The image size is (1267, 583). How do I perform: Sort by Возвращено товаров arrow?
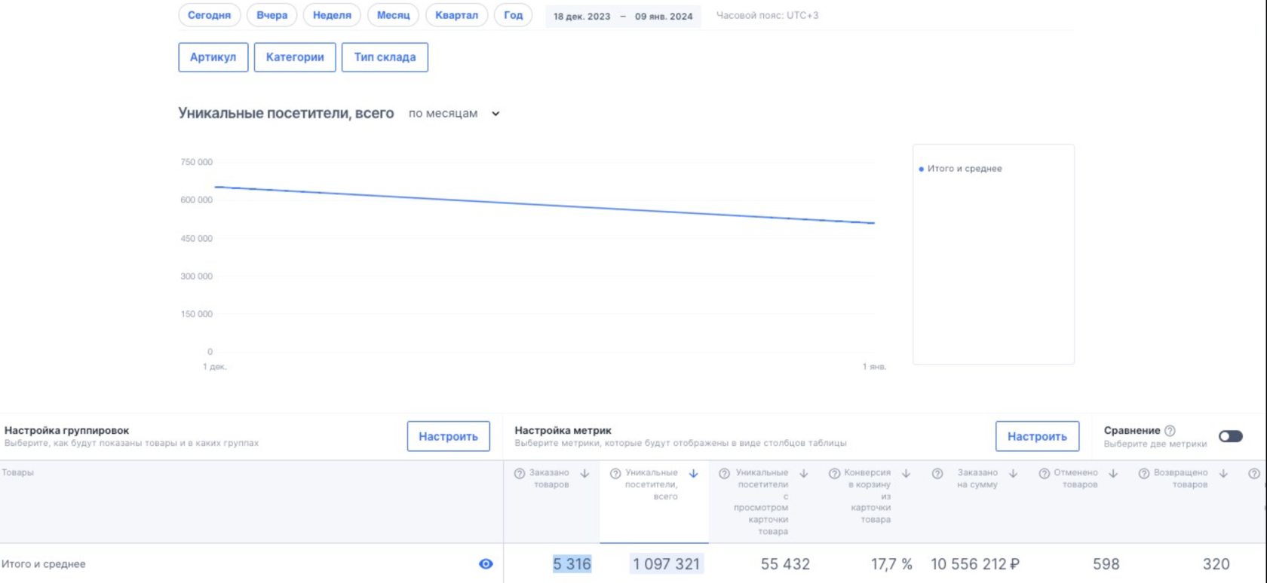[x=1223, y=474]
